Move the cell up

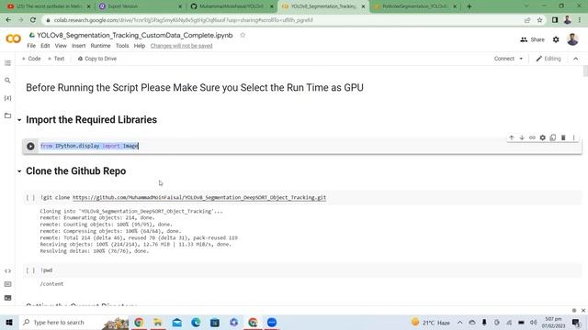511,137
